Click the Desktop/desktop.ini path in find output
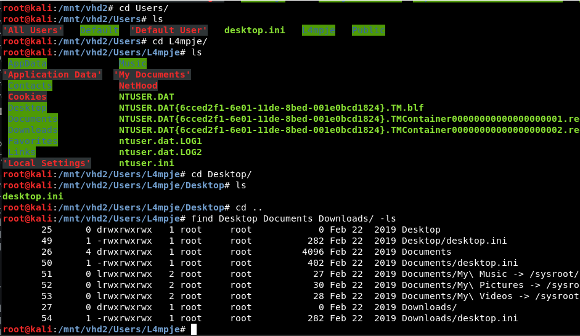580x336 pixels. pyautogui.click(x=454, y=241)
